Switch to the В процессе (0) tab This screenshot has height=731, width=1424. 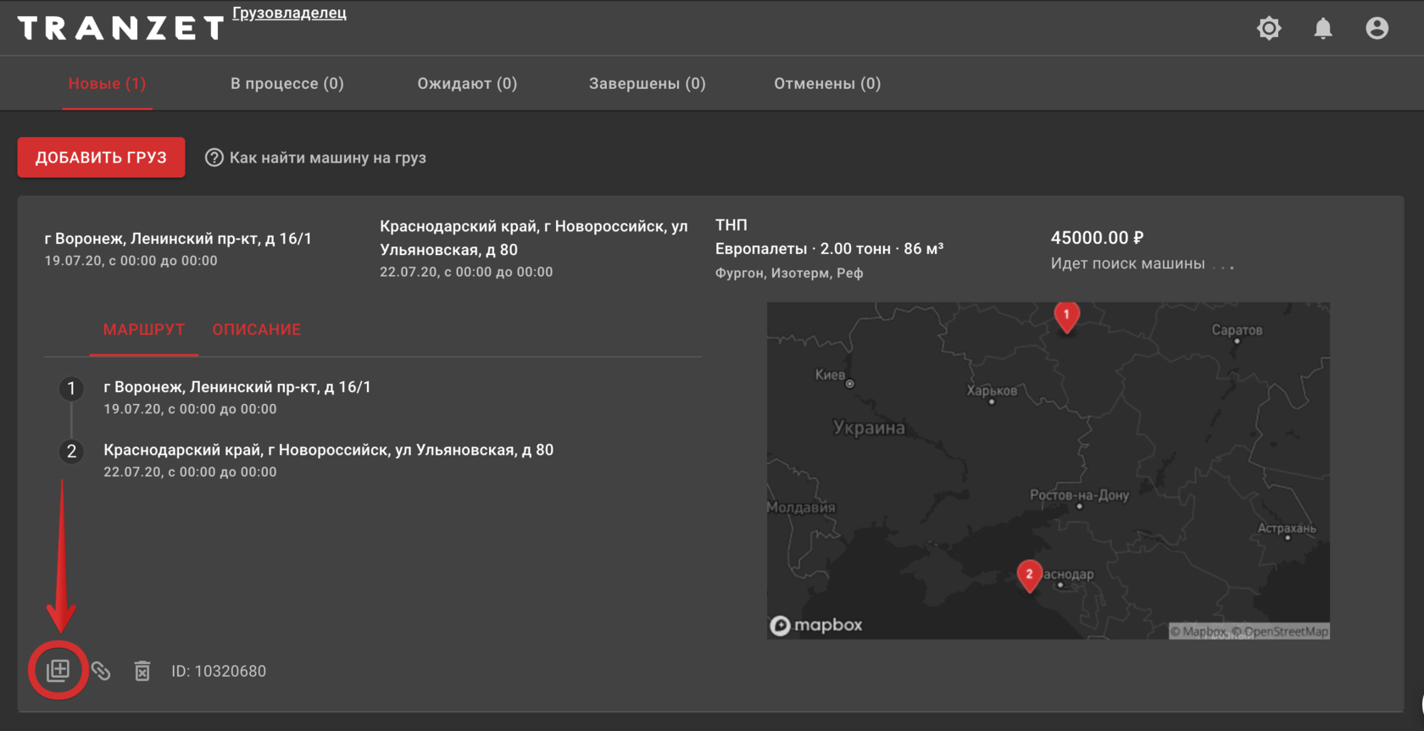[x=287, y=83]
